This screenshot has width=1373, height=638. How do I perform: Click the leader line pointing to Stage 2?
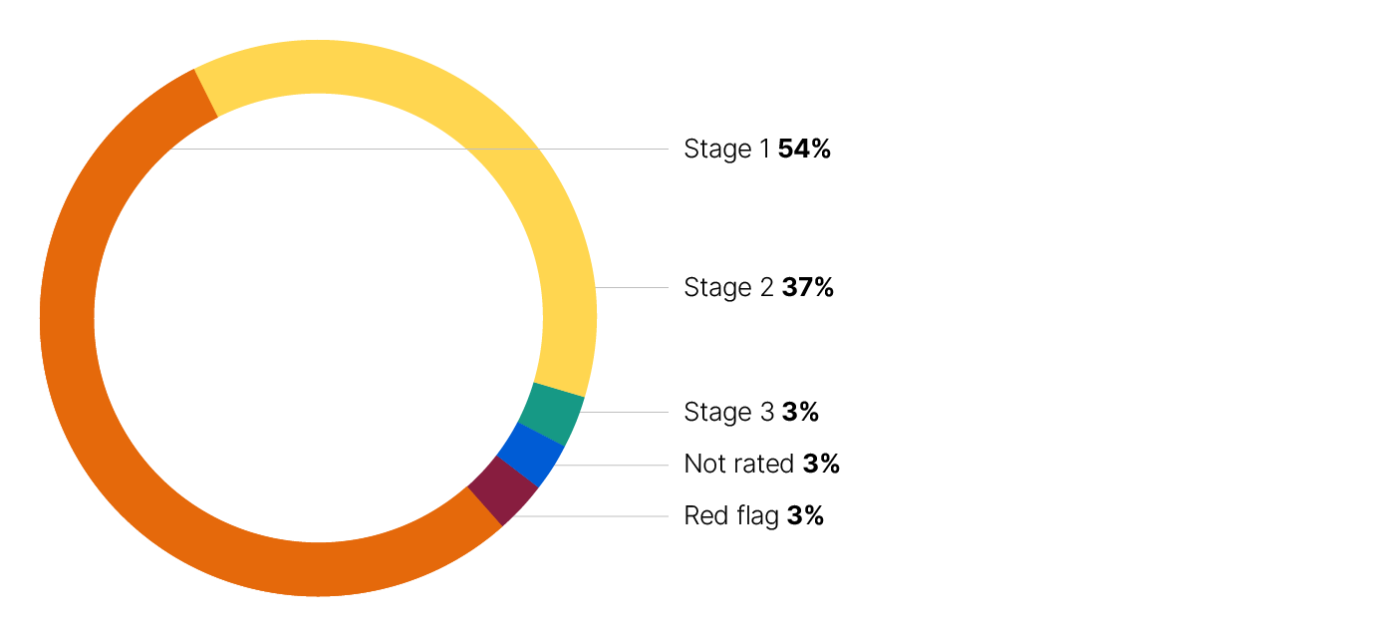tap(633, 288)
